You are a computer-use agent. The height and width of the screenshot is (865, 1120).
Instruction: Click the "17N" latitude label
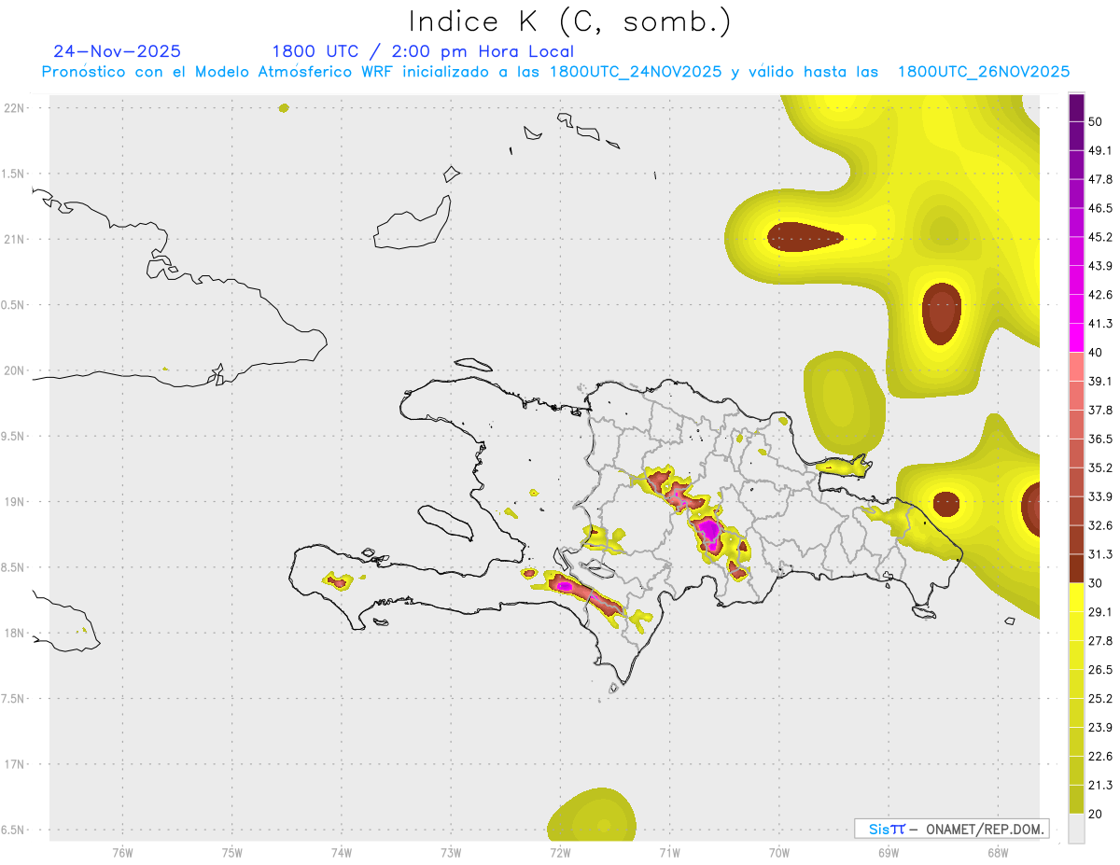pos(13,764)
